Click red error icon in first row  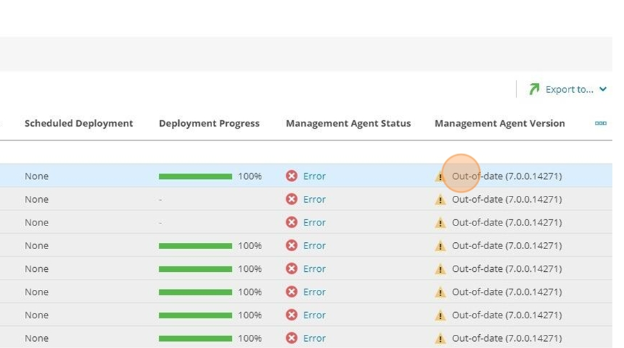pyautogui.click(x=291, y=176)
